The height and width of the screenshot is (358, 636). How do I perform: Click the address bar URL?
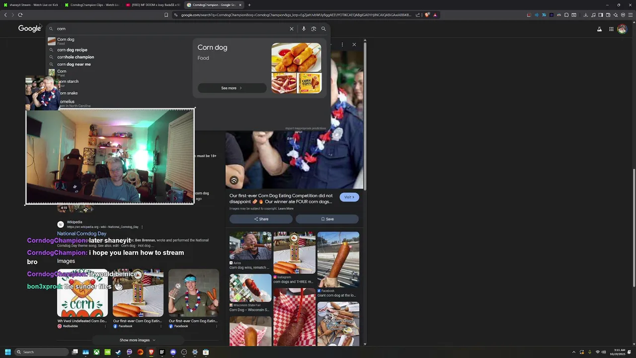click(x=296, y=15)
